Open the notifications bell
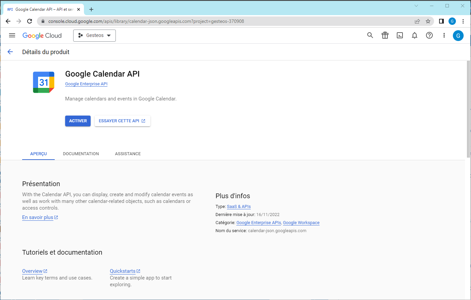 pos(414,35)
